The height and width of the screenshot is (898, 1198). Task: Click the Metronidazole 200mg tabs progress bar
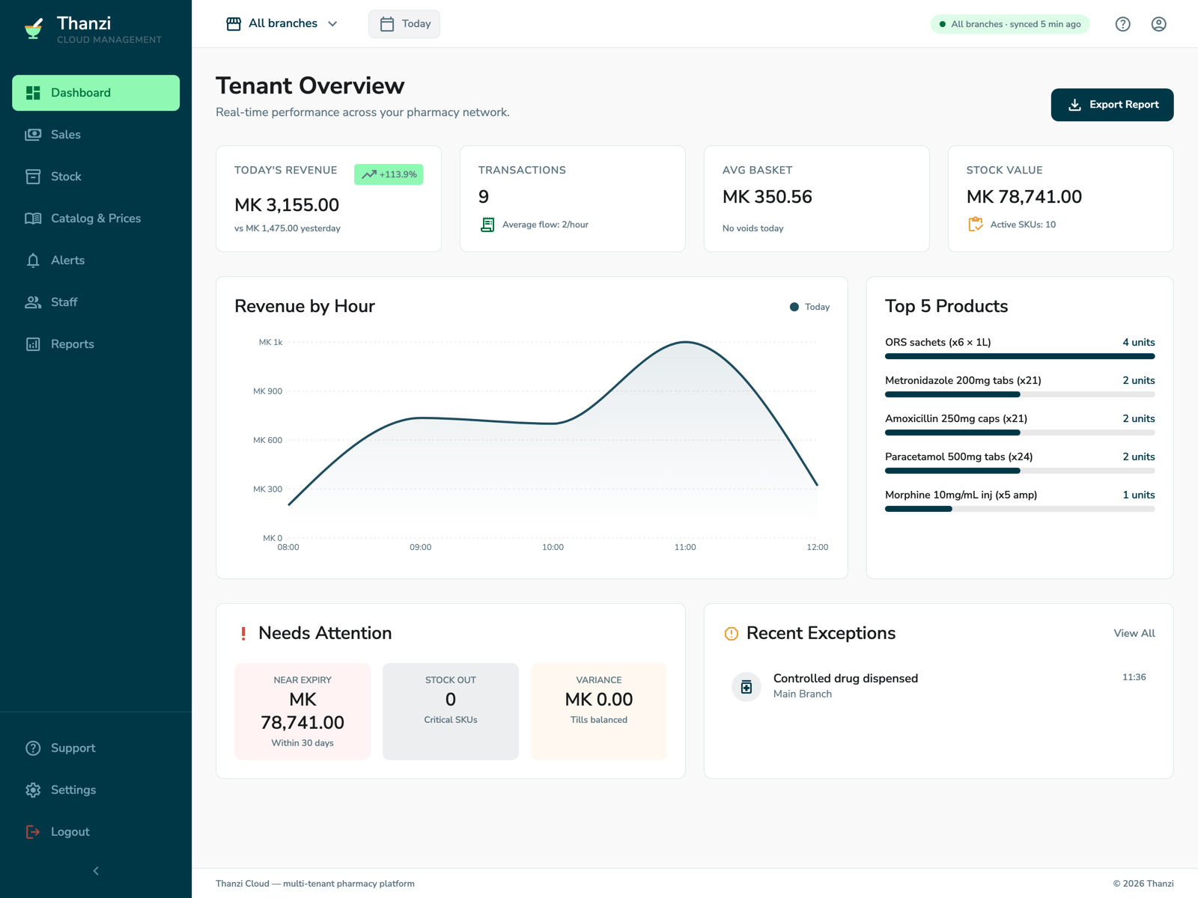tap(1020, 394)
